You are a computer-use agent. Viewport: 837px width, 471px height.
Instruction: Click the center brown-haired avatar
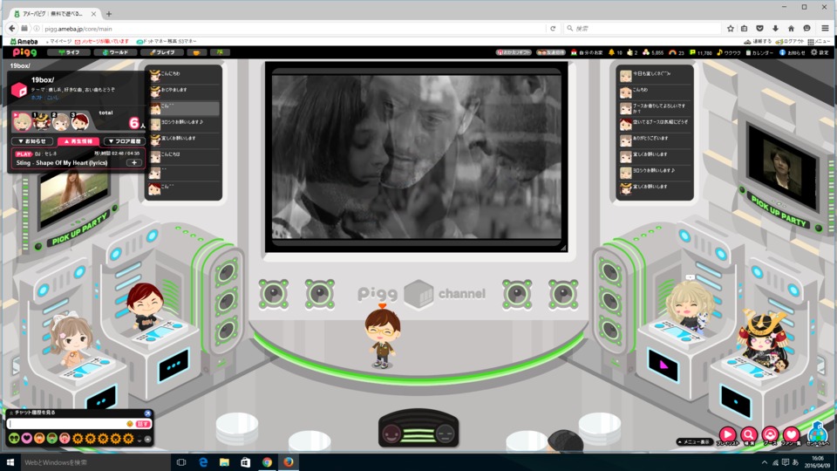click(382, 338)
